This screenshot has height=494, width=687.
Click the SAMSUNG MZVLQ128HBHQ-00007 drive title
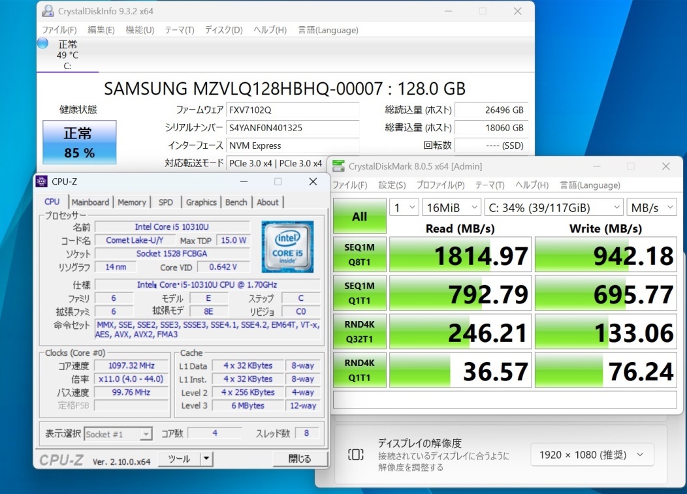285,89
